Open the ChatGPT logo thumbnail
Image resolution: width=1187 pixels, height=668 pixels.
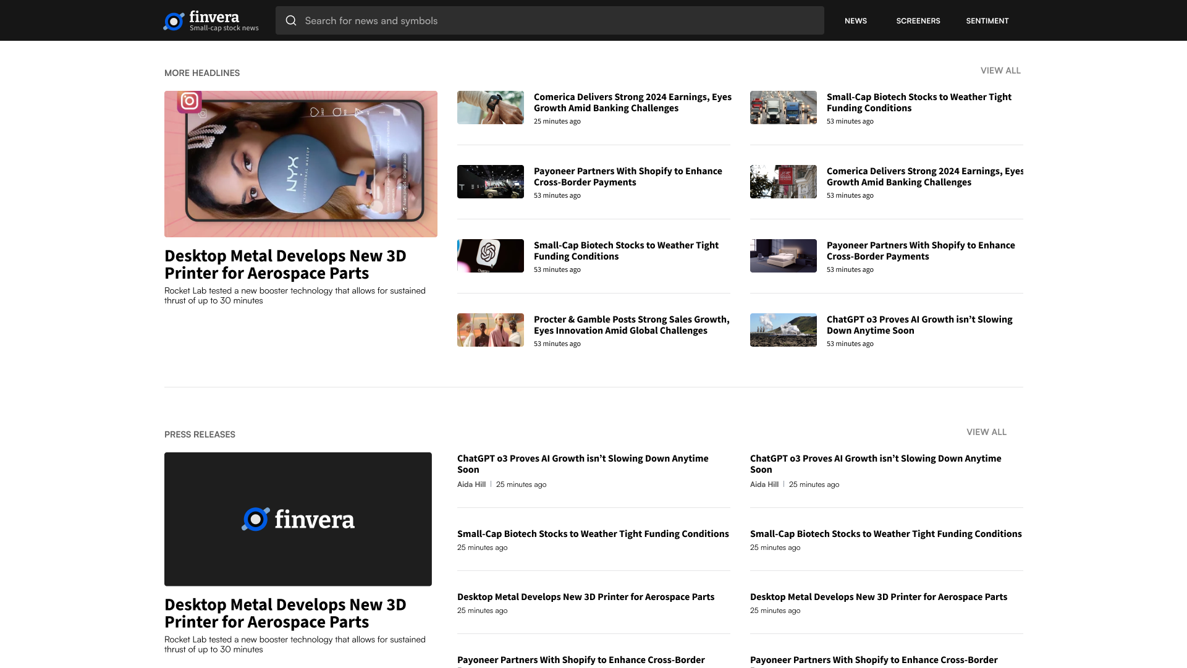[x=490, y=256]
